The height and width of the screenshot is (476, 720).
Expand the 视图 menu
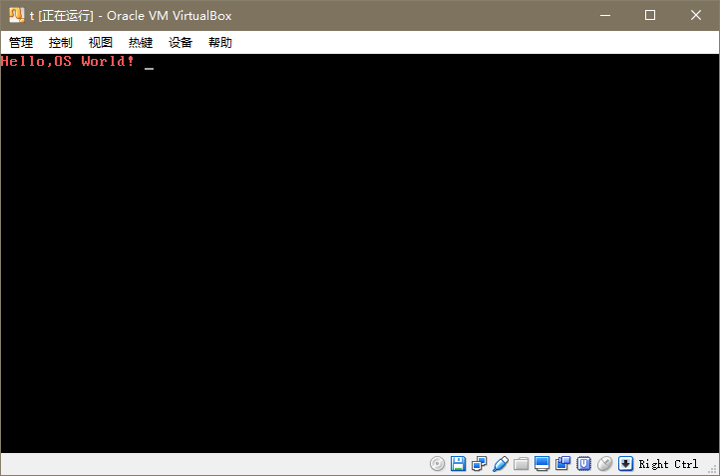(x=101, y=43)
